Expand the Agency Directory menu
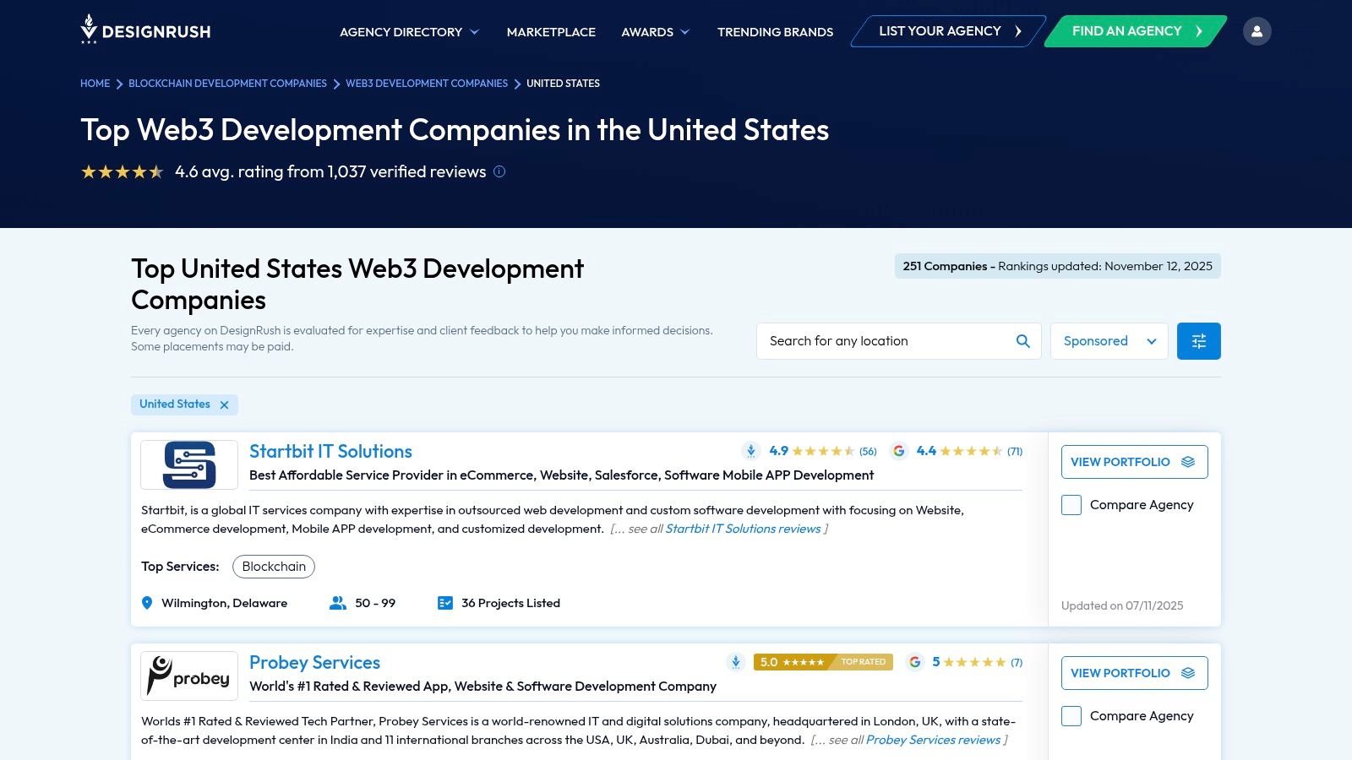This screenshot has height=760, width=1352. click(x=409, y=32)
